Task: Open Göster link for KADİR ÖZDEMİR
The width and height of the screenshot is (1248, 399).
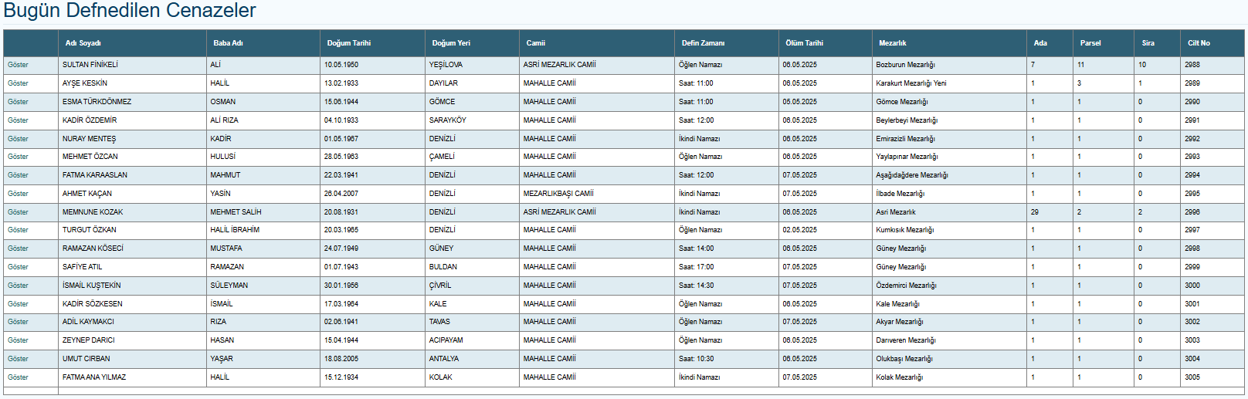Action: 18,120
